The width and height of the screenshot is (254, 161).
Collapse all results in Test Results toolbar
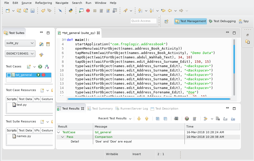pyautogui.click(x=165, y=119)
